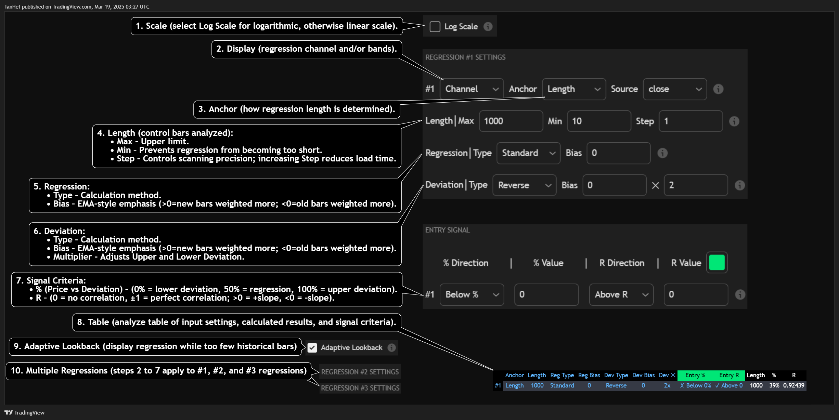The image size is (839, 420).
Task: Click the ENTRY SIGNAL section header
Action: coord(447,230)
